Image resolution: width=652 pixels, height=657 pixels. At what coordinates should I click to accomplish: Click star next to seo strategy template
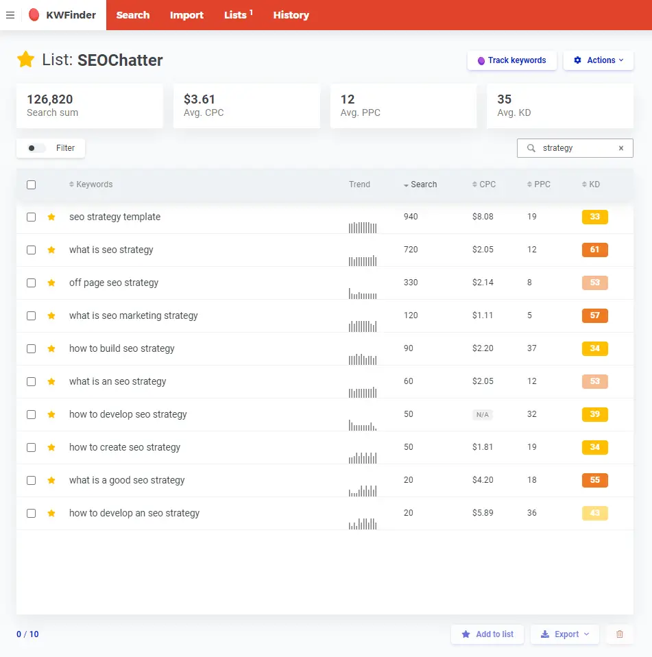click(x=51, y=217)
